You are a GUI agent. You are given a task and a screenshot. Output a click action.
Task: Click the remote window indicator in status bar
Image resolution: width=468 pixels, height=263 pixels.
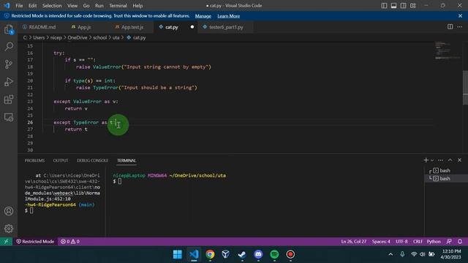pos(6,241)
